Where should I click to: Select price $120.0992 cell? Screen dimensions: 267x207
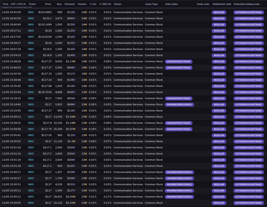click(45, 12)
